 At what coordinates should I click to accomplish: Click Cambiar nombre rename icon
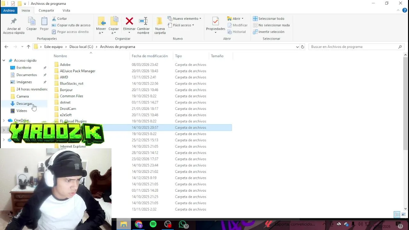143,21
